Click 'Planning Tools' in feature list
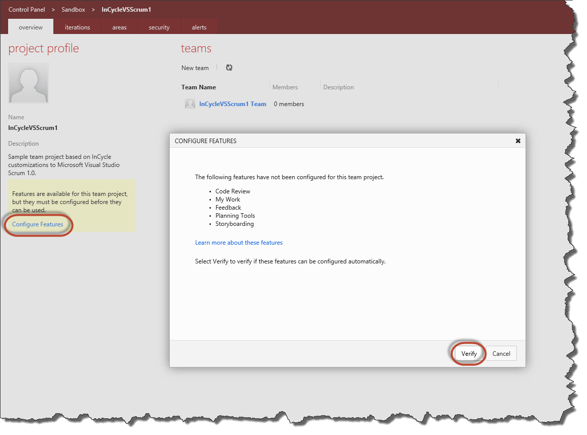This screenshot has height=435, width=587. tap(235, 216)
